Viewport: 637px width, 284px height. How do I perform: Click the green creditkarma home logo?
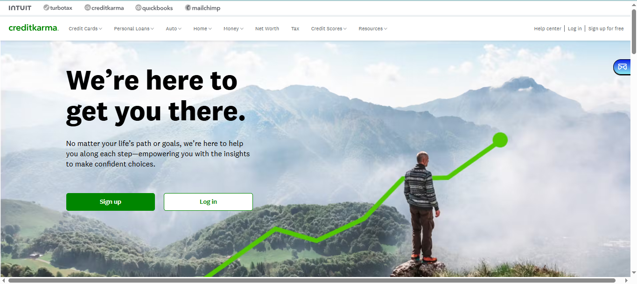point(34,28)
